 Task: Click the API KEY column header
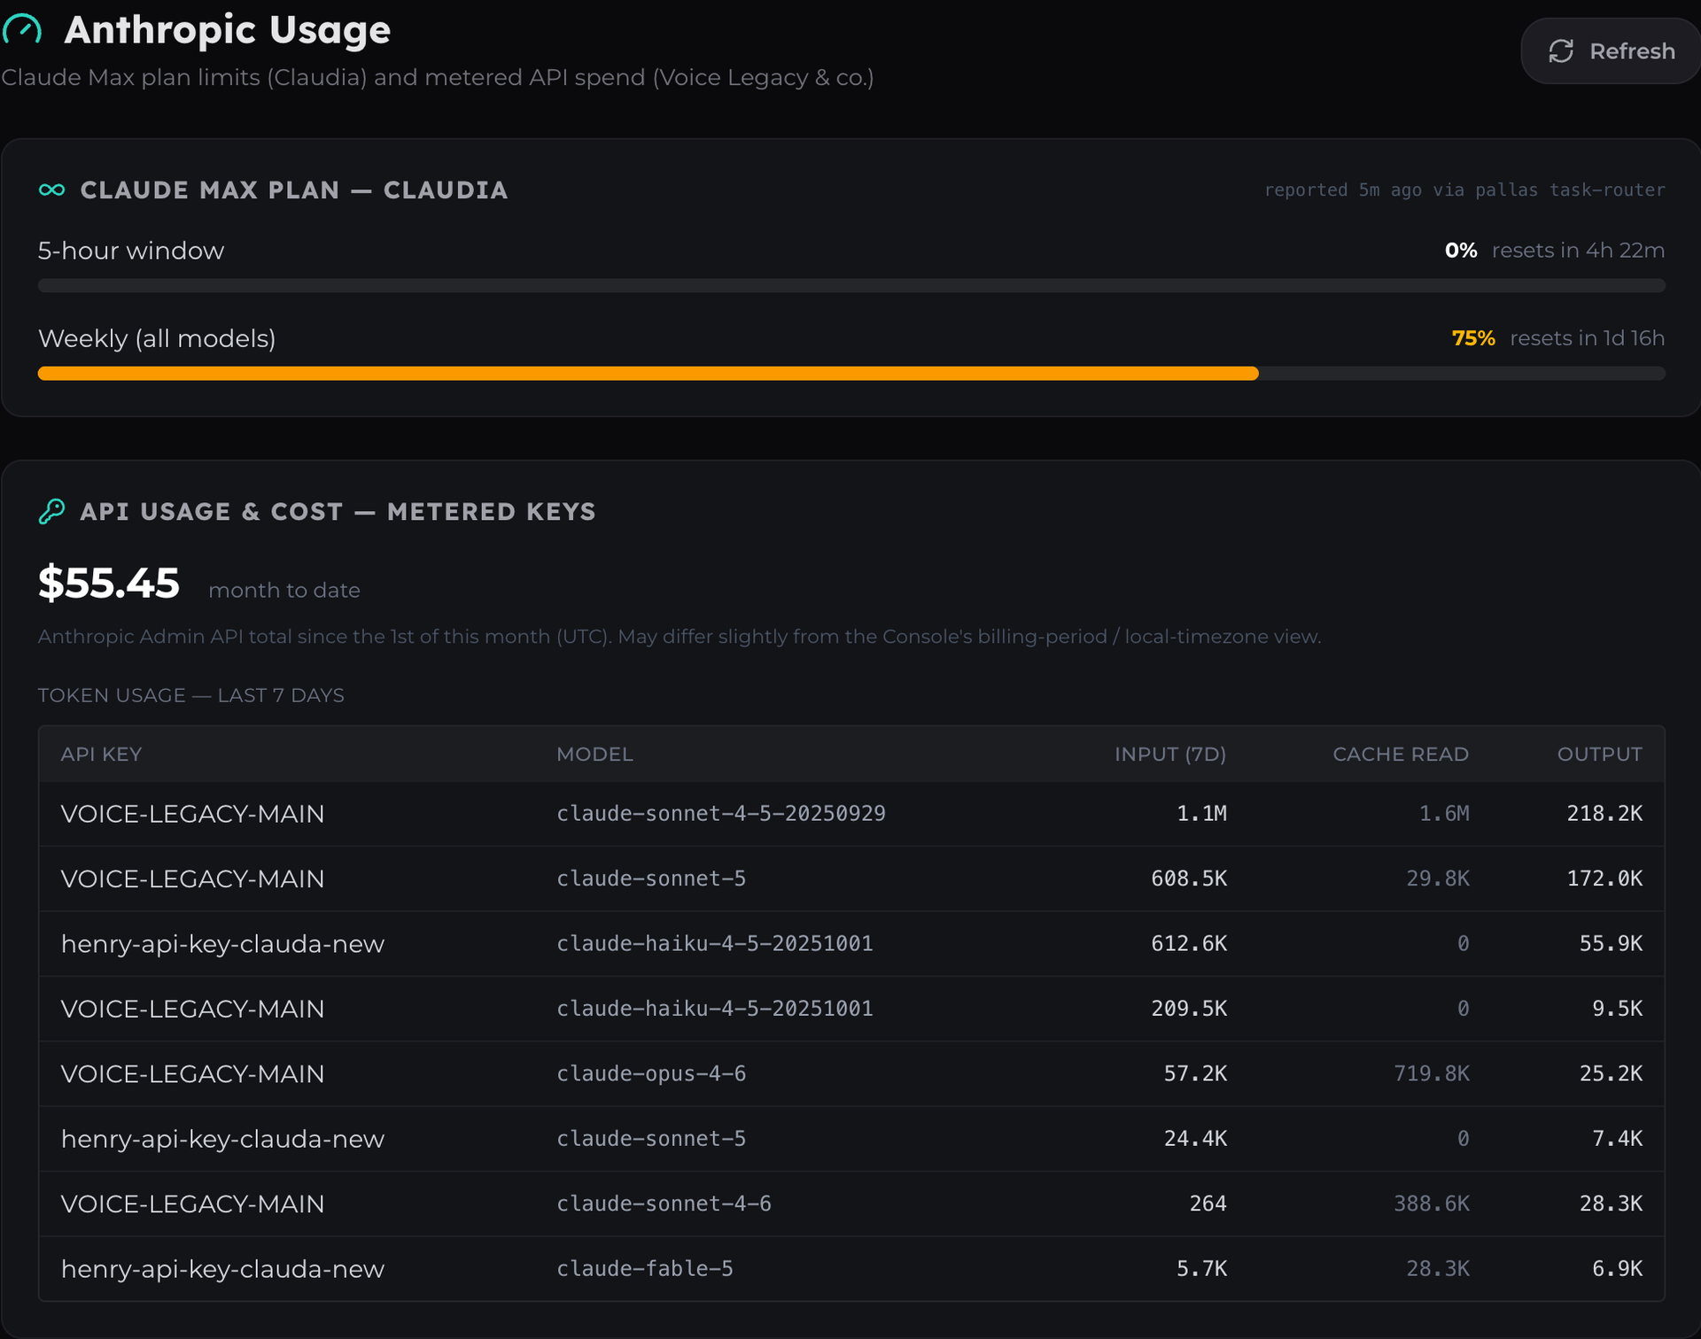pos(101,755)
